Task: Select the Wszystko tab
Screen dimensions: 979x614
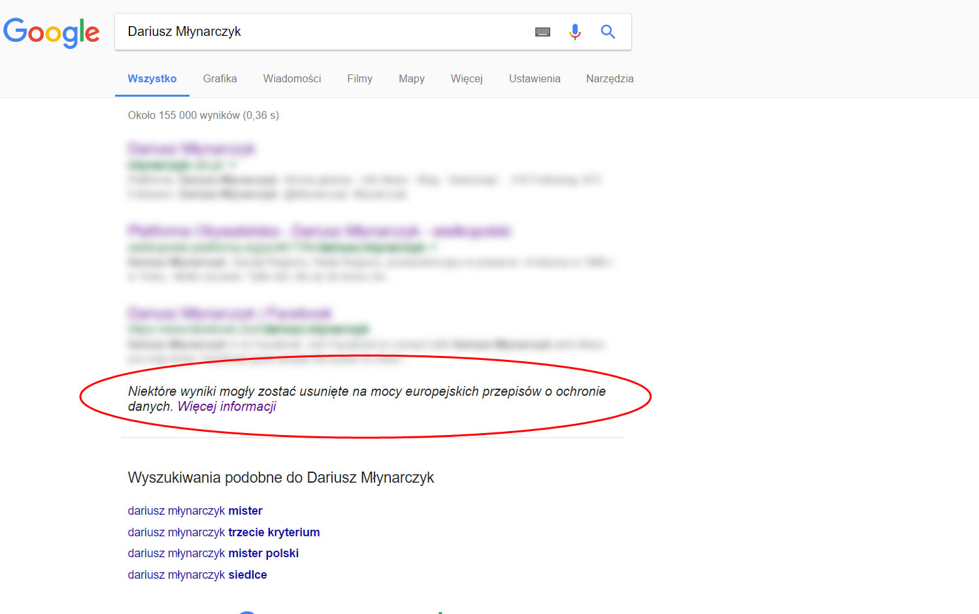Action: (x=152, y=78)
